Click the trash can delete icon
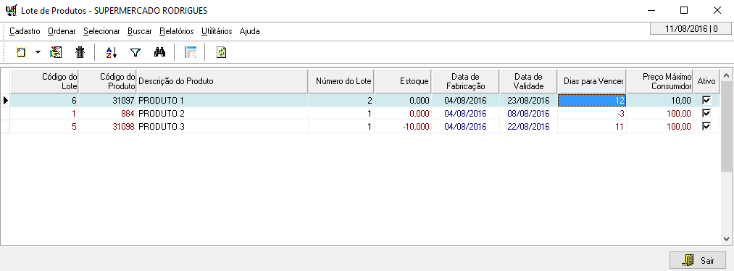This screenshot has width=734, height=271. [80, 52]
